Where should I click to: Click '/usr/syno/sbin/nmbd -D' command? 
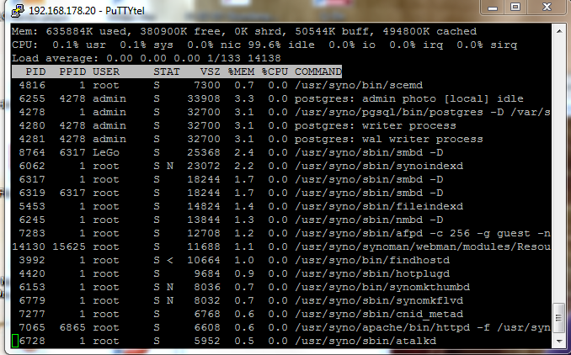(369, 220)
